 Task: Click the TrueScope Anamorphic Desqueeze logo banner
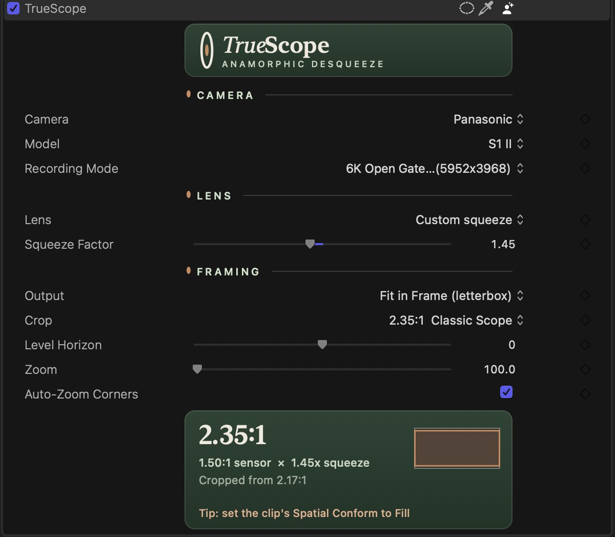pos(348,50)
